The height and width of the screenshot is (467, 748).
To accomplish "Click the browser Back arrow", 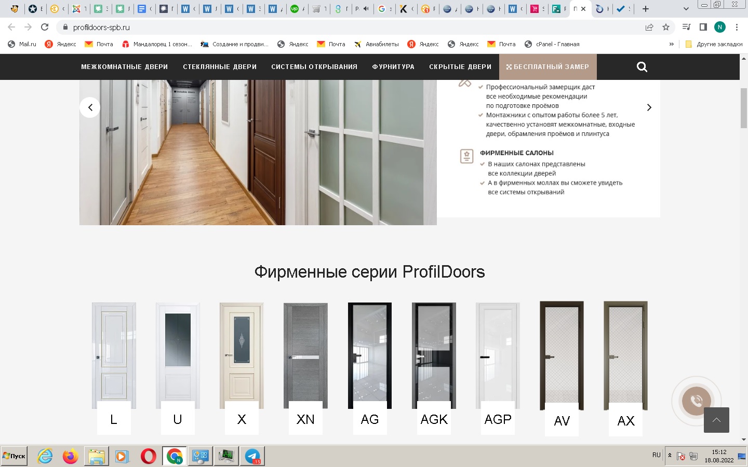I will coord(11,27).
